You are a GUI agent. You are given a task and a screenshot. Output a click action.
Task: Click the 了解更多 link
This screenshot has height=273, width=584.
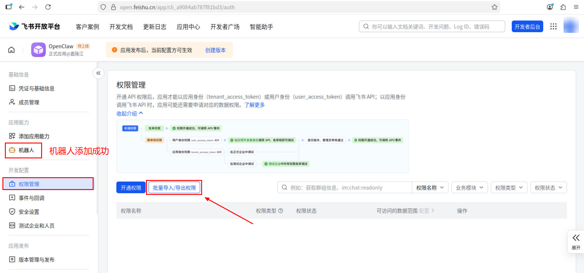coord(255,105)
